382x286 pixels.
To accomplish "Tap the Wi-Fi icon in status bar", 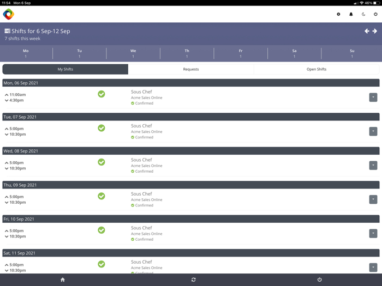I will pyautogui.click(x=361, y=3).
